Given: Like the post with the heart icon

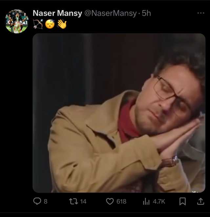Looking at the screenshot, I should tap(110, 201).
